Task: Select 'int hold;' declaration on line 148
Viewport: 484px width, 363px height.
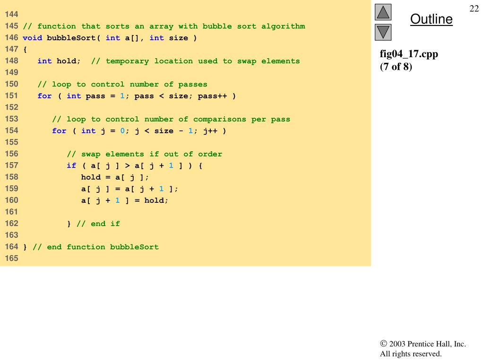Action: pyautogui.click(x=59, y=61)
